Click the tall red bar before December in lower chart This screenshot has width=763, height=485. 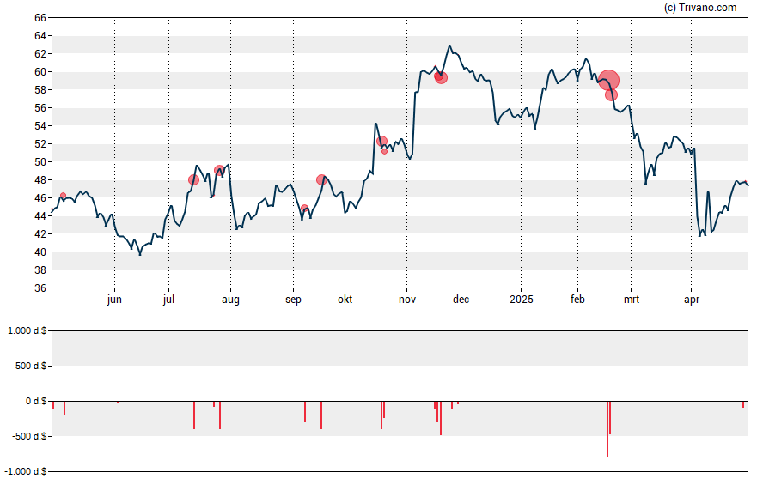pos(441,418)
